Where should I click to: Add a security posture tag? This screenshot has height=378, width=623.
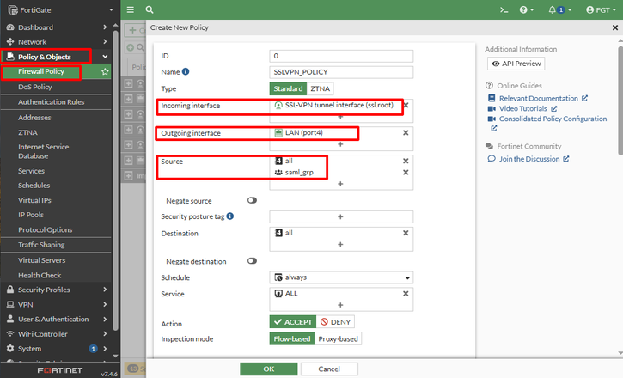click(340, 216)
